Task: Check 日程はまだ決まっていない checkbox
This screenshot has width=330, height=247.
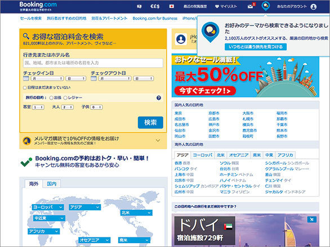Action: point(25,87)
